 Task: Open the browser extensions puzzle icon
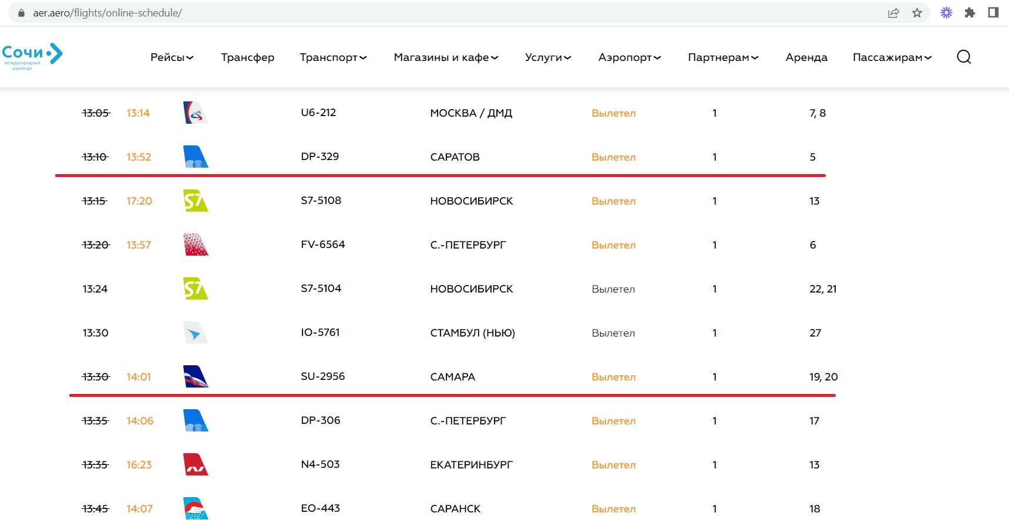click(970, 13)
